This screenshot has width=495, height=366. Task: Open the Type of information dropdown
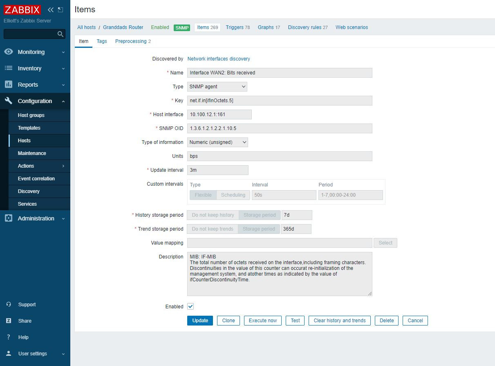(x=217, y=142)
